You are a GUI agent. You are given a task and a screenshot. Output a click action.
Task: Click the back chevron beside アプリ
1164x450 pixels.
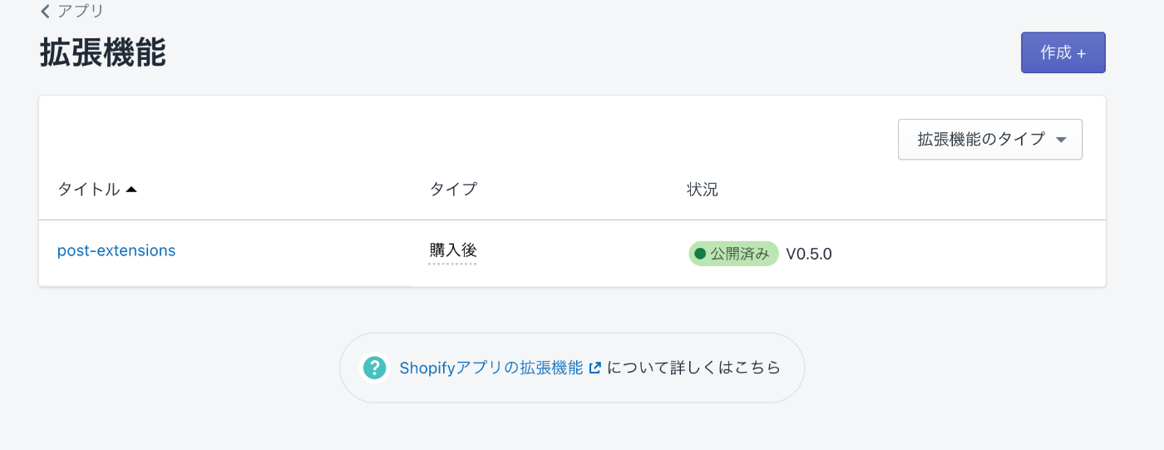click(x=45, y=12)
